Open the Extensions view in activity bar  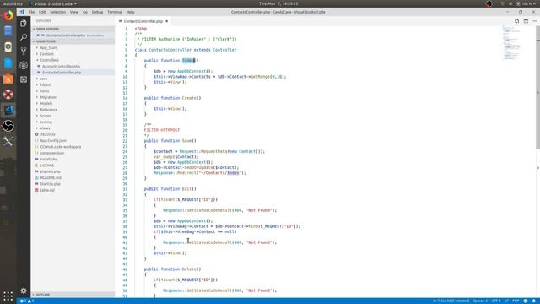tap(24, 79)
